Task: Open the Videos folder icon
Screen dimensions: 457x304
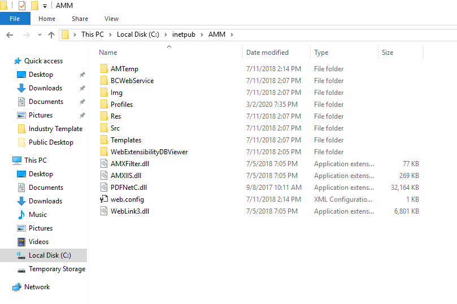Action: click(x=21, y=242)
